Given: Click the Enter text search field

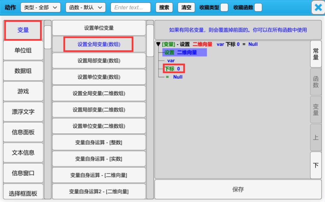Looking at the screenshot, I should (x=131, y=8).
